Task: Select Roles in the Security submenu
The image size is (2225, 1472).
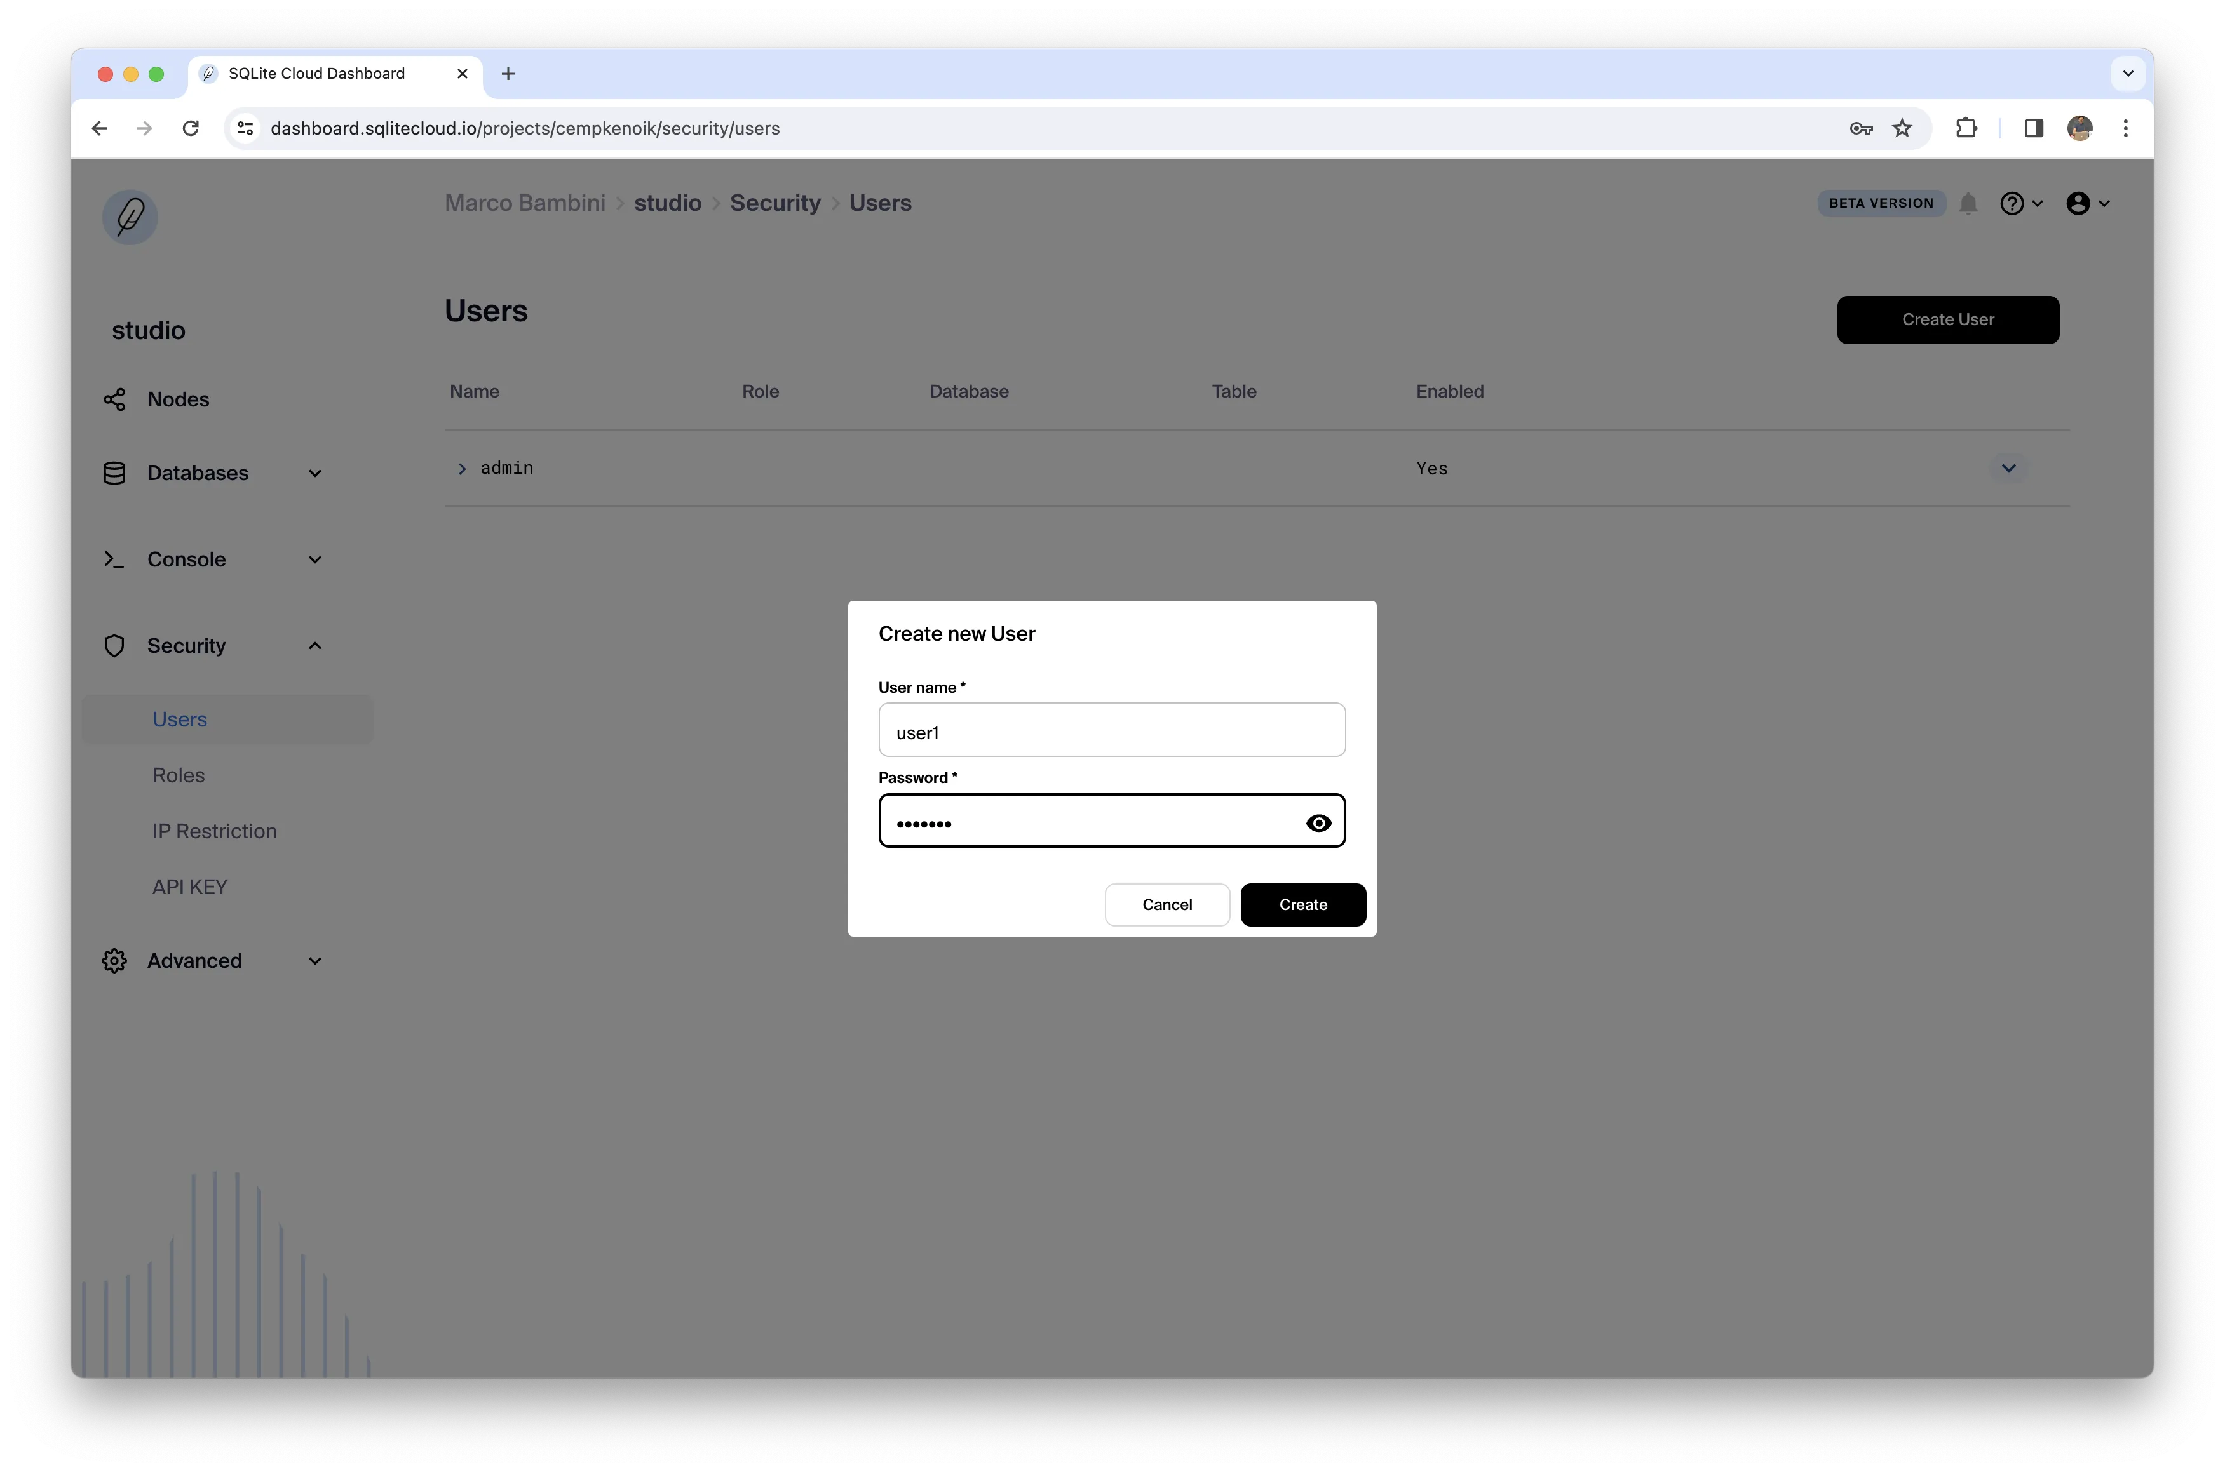Action: tap(179, 775)
